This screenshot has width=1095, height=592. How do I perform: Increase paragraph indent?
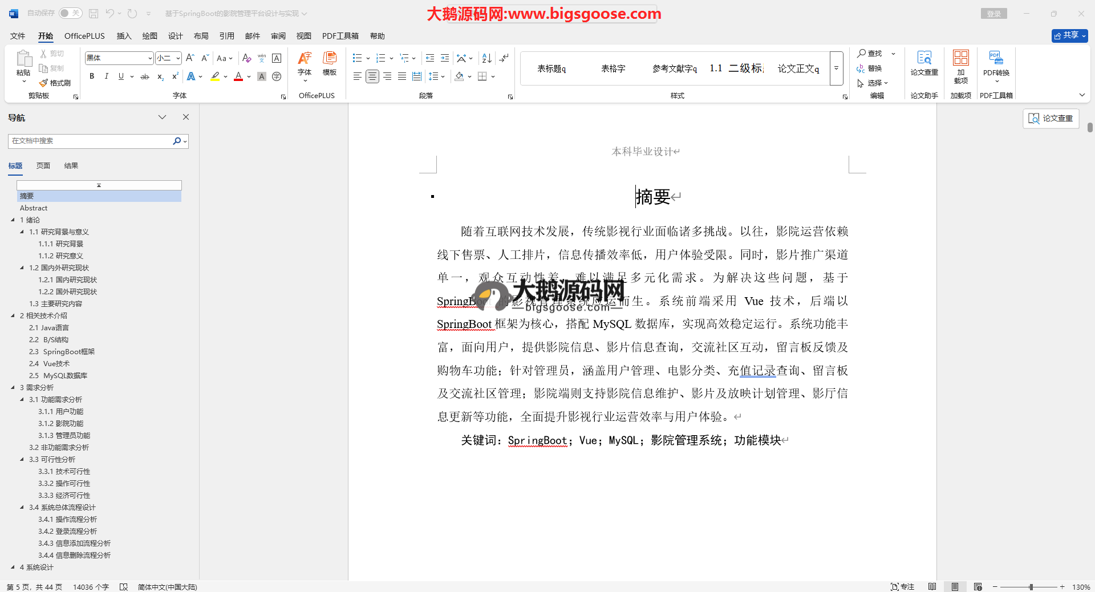[445, 58]
